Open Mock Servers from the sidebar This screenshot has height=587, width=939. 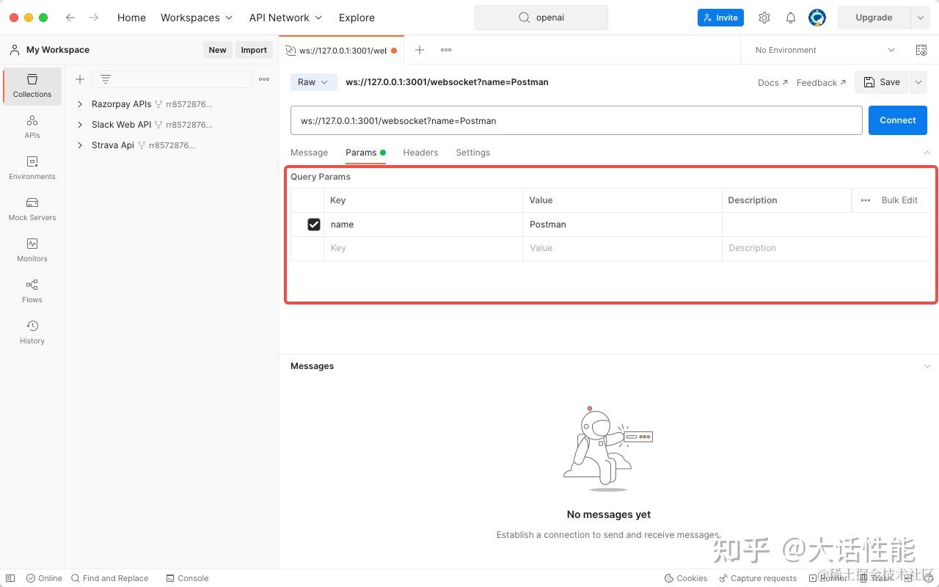[x=32, y=209]
